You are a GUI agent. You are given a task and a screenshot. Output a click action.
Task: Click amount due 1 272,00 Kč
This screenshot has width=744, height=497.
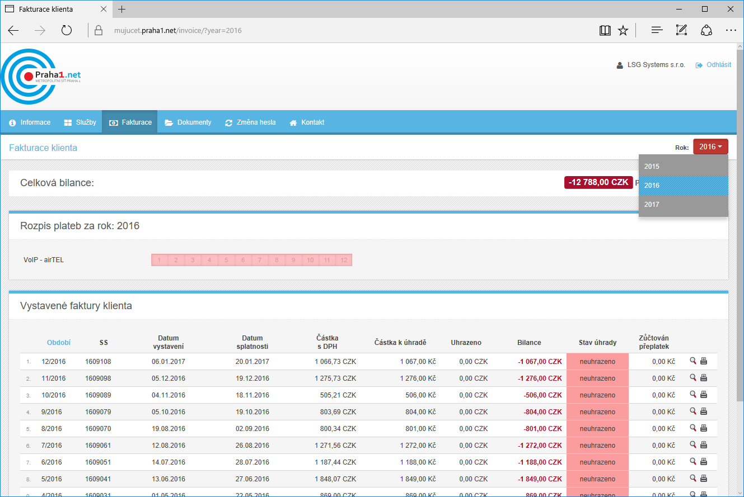coord(418,446)
